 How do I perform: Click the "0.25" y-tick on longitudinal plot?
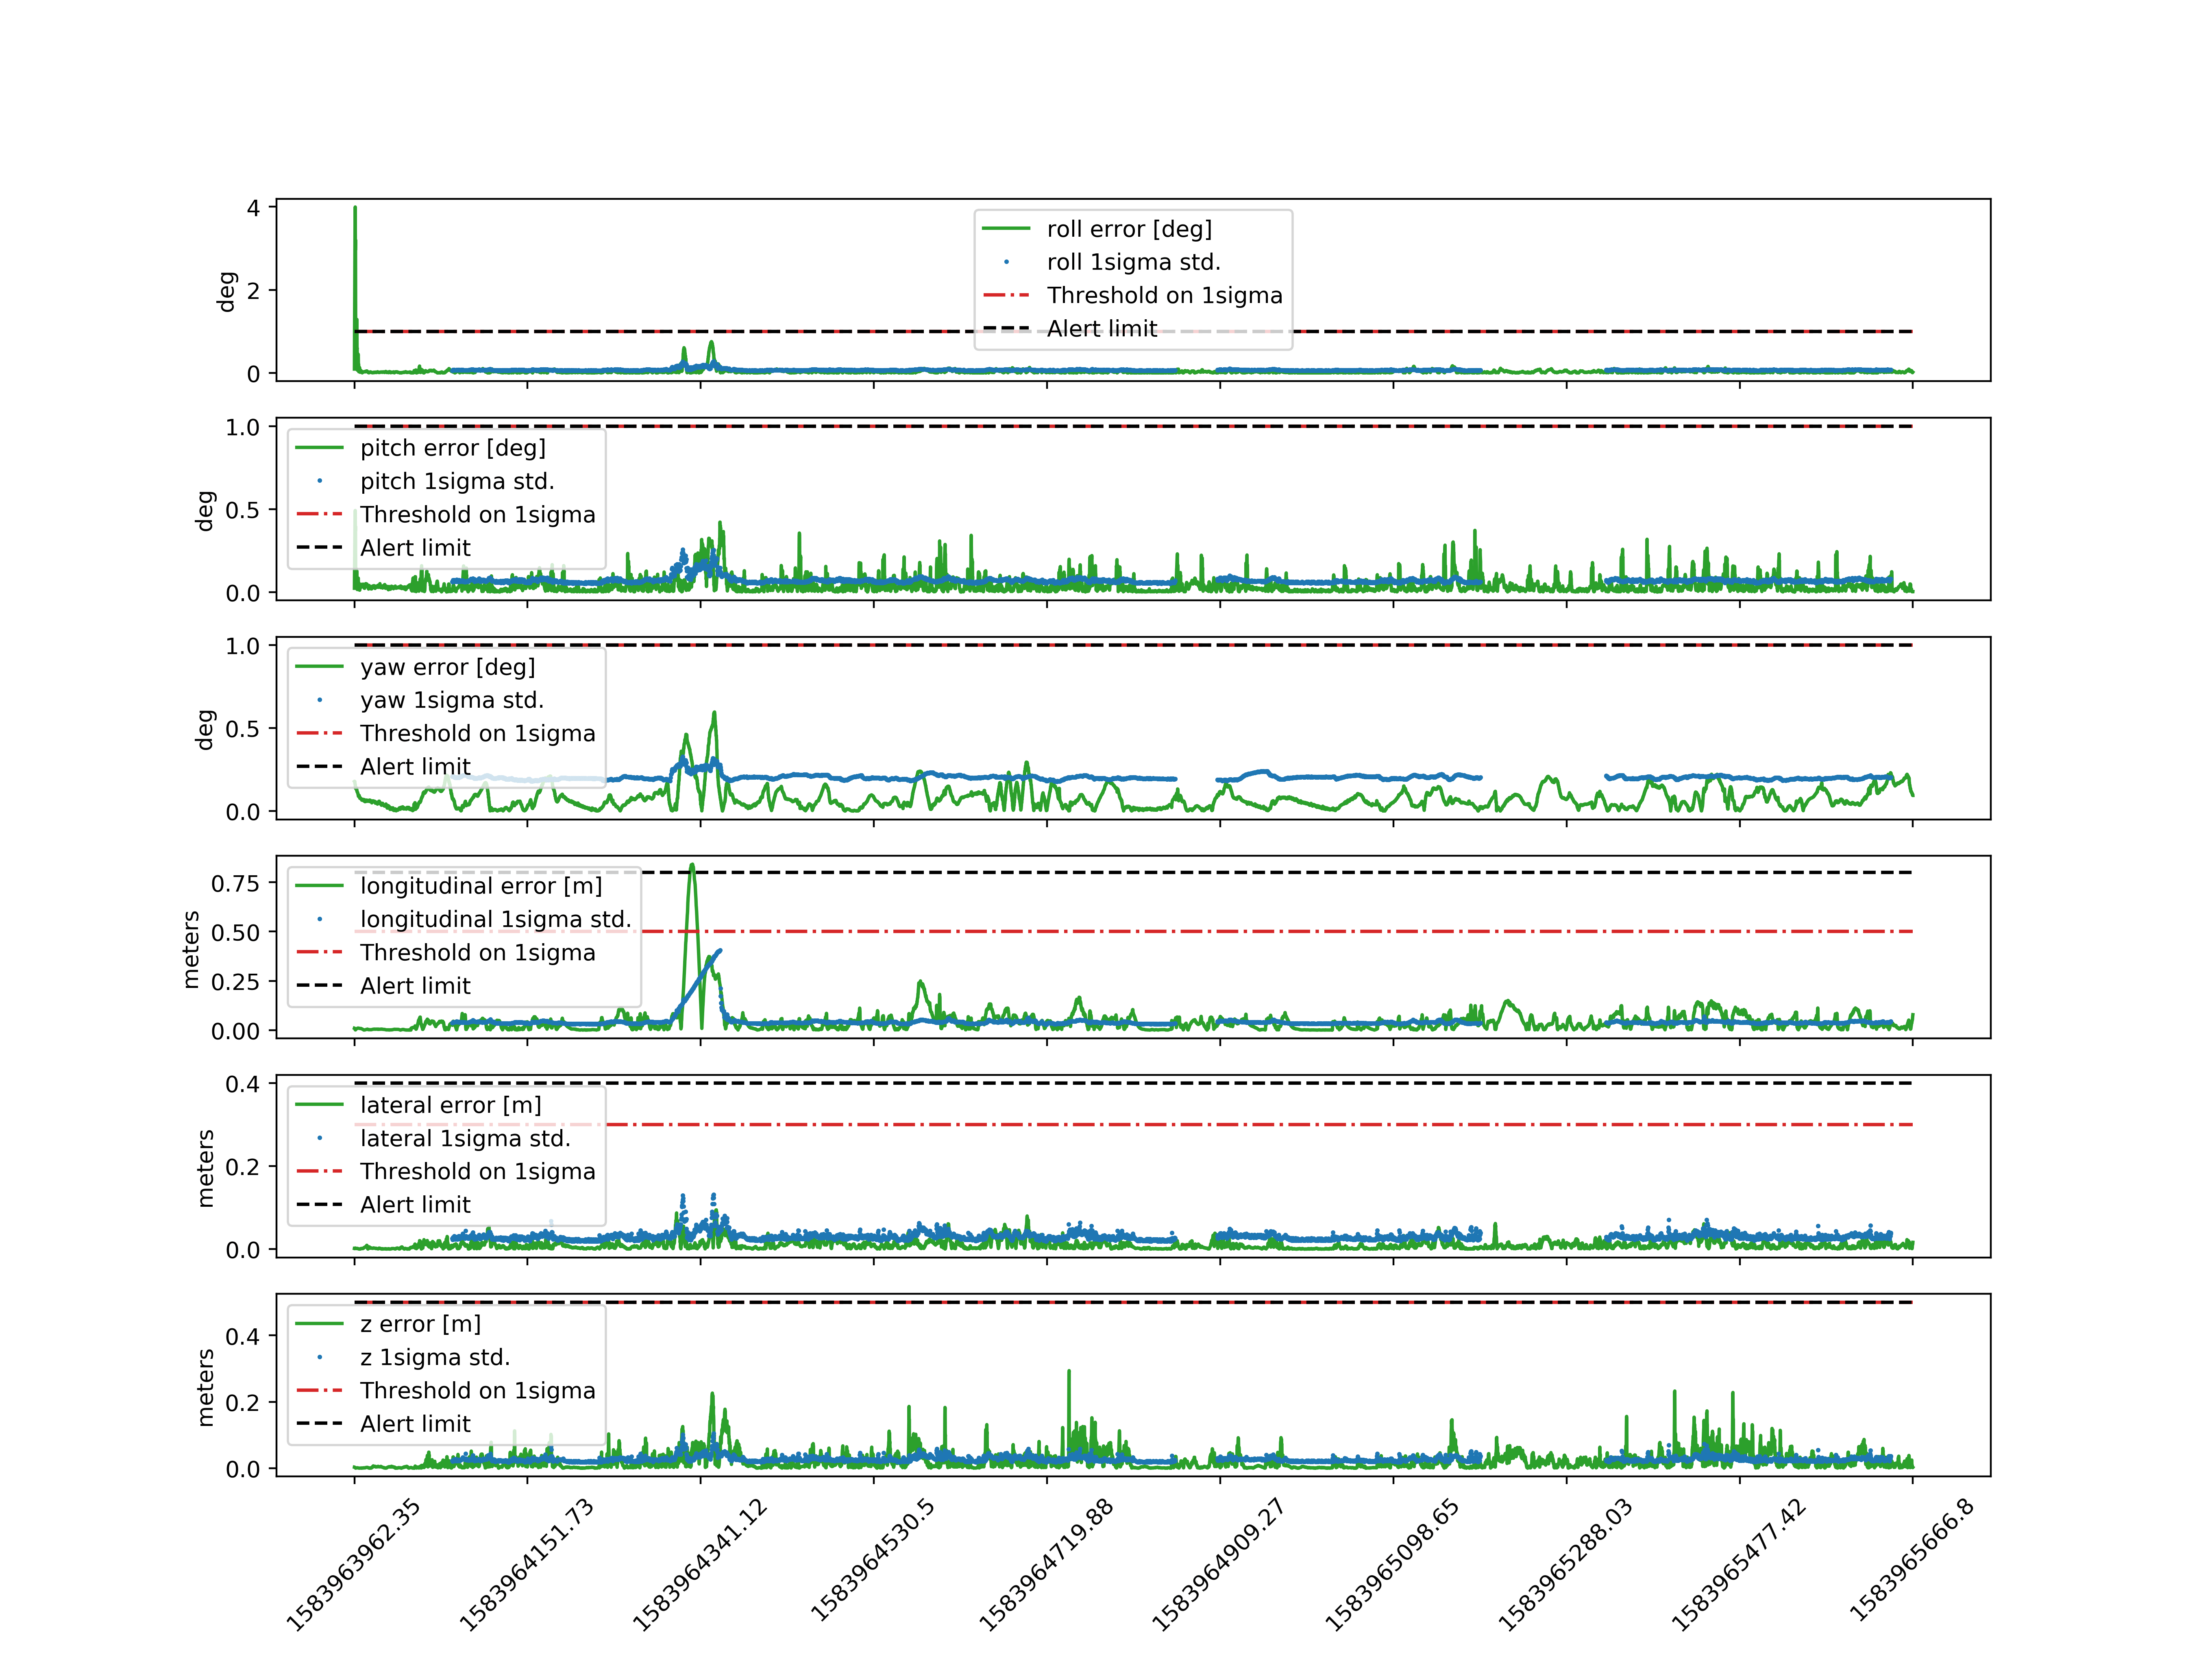pyautogui.click(x=235, y=982)
